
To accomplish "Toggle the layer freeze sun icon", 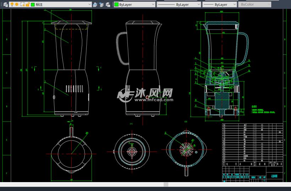I will (17, 4).
